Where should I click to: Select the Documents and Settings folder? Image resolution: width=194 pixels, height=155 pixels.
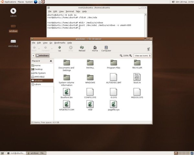[67, 66]
